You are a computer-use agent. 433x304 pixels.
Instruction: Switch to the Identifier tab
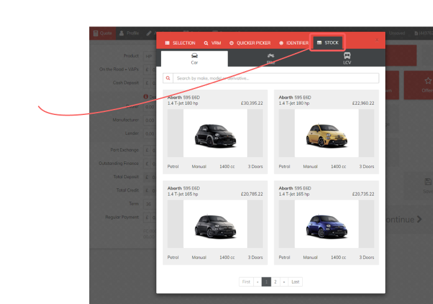pyautogui.click(x=294, y=43)
